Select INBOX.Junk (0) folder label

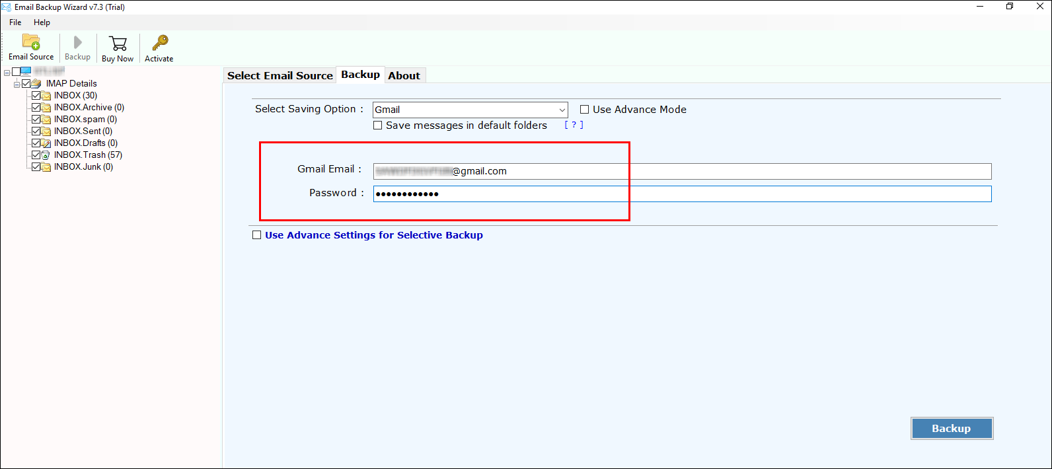[x=83, y=167]
